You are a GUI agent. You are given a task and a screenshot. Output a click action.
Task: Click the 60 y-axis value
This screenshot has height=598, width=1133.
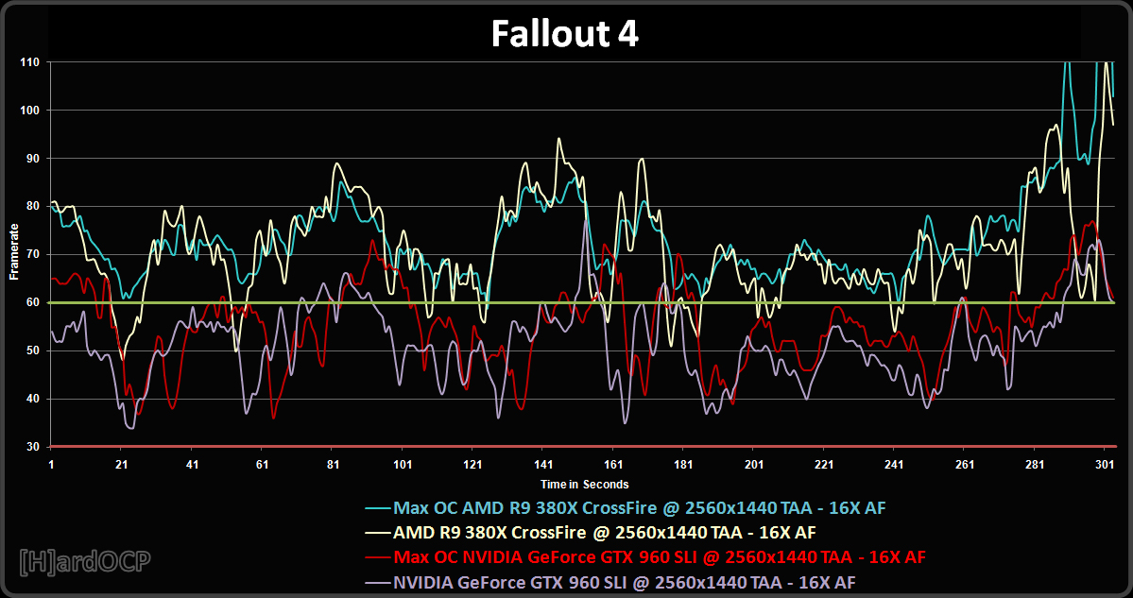click(32, 302)
